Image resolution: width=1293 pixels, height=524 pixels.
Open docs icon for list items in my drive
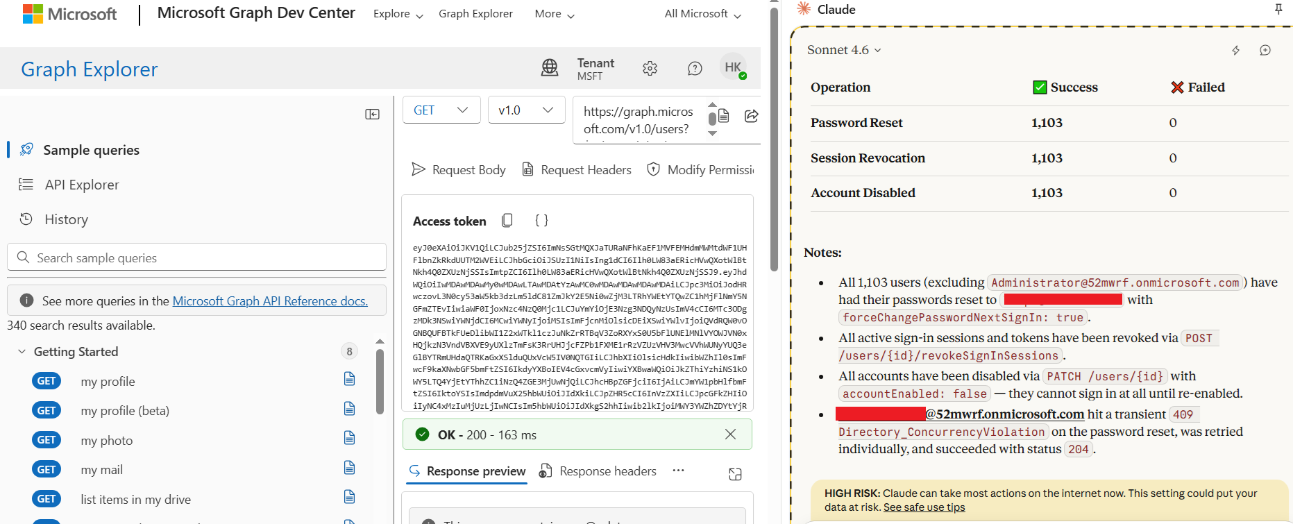tap(350, 497)
